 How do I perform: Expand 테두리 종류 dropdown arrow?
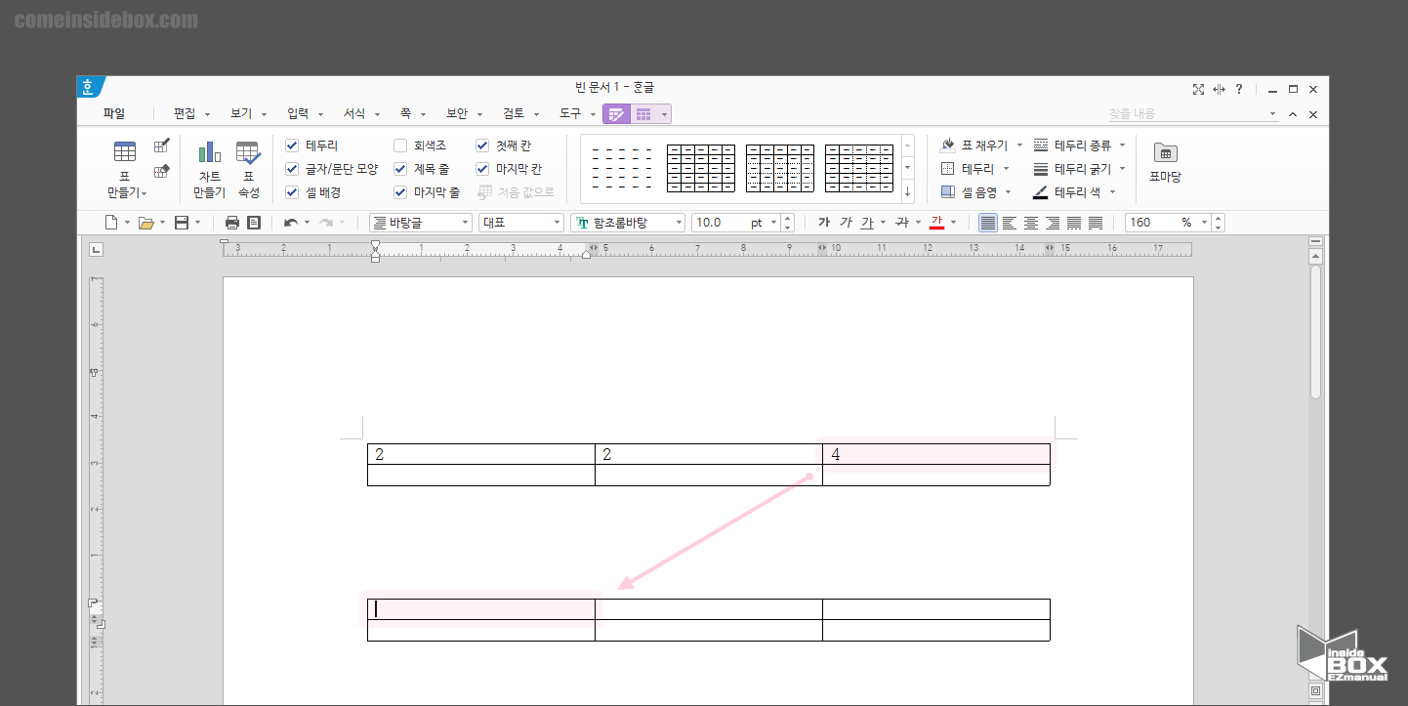pos(1122,145)
